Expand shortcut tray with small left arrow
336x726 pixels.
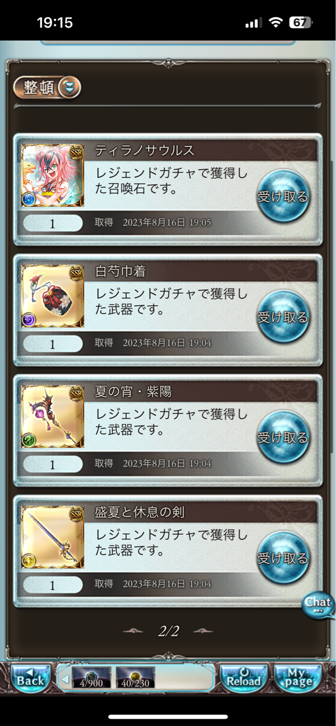coord(65,678)
